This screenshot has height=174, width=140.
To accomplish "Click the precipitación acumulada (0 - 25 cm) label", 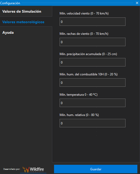I will 92,54.
